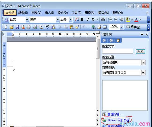Open undo history dropdown arrow
The height and width of the screenshot is (127, 152).
pos(88,27)
